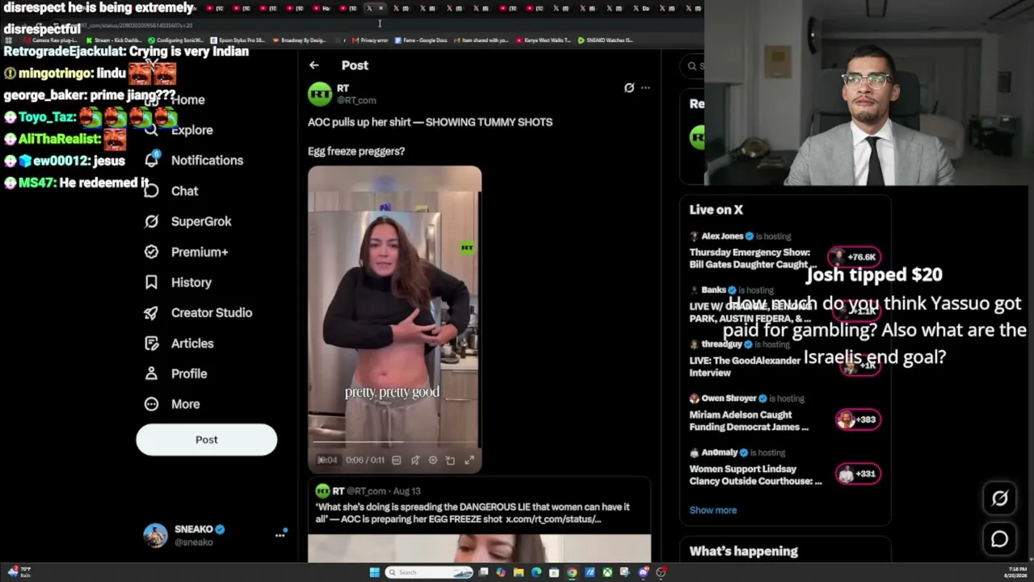Open the @RT_com handle link
The image size is (1034, 582).
coord(356,100)
